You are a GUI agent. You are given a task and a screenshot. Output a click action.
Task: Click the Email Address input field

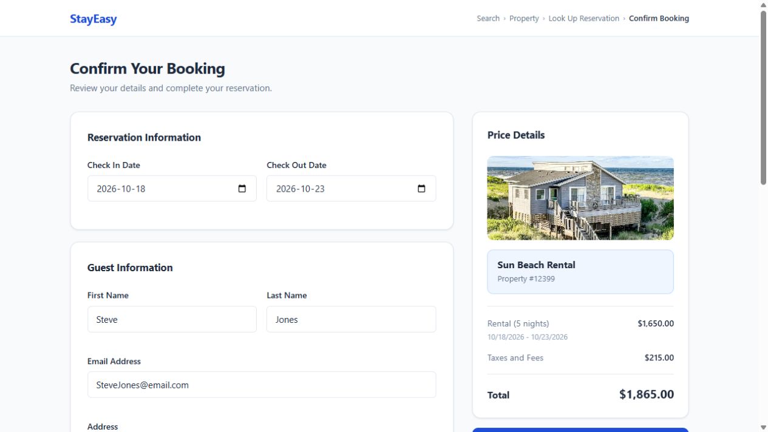click(x=262, y=385)
